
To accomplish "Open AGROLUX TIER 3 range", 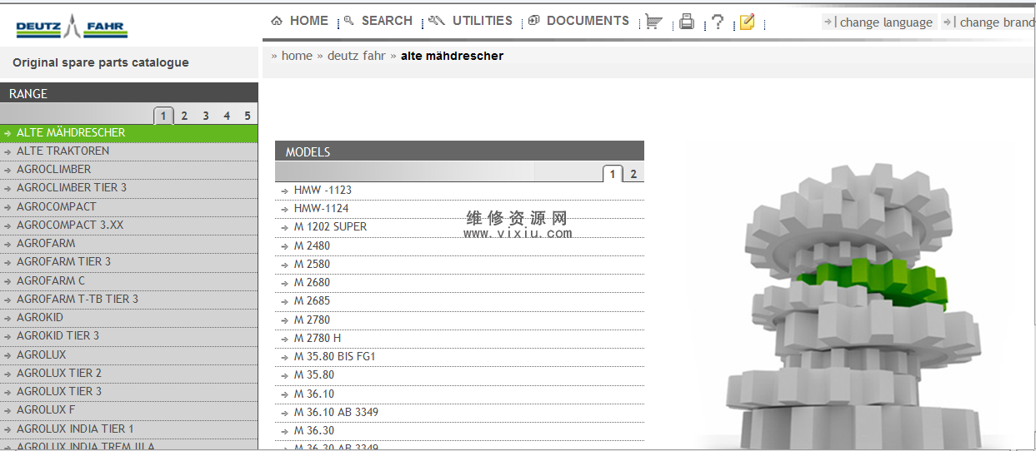I will click(x=129, y=392).
